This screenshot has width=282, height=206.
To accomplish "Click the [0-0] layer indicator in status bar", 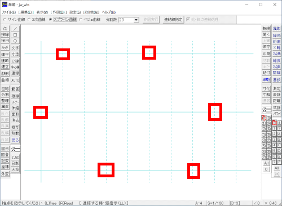I will (235, 203).
